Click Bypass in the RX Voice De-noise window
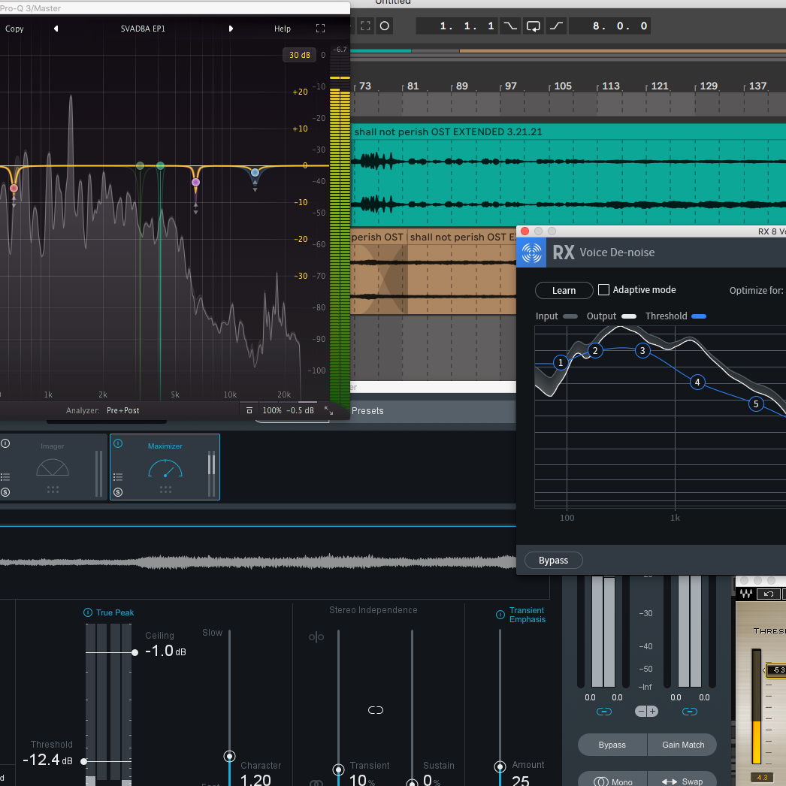786x786 pixels. [553, 561]
